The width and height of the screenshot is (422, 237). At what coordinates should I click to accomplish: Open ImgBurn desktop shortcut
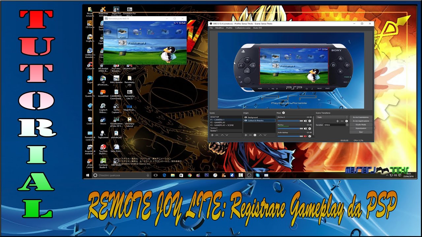pyautogui.click(x=90, y=38)
